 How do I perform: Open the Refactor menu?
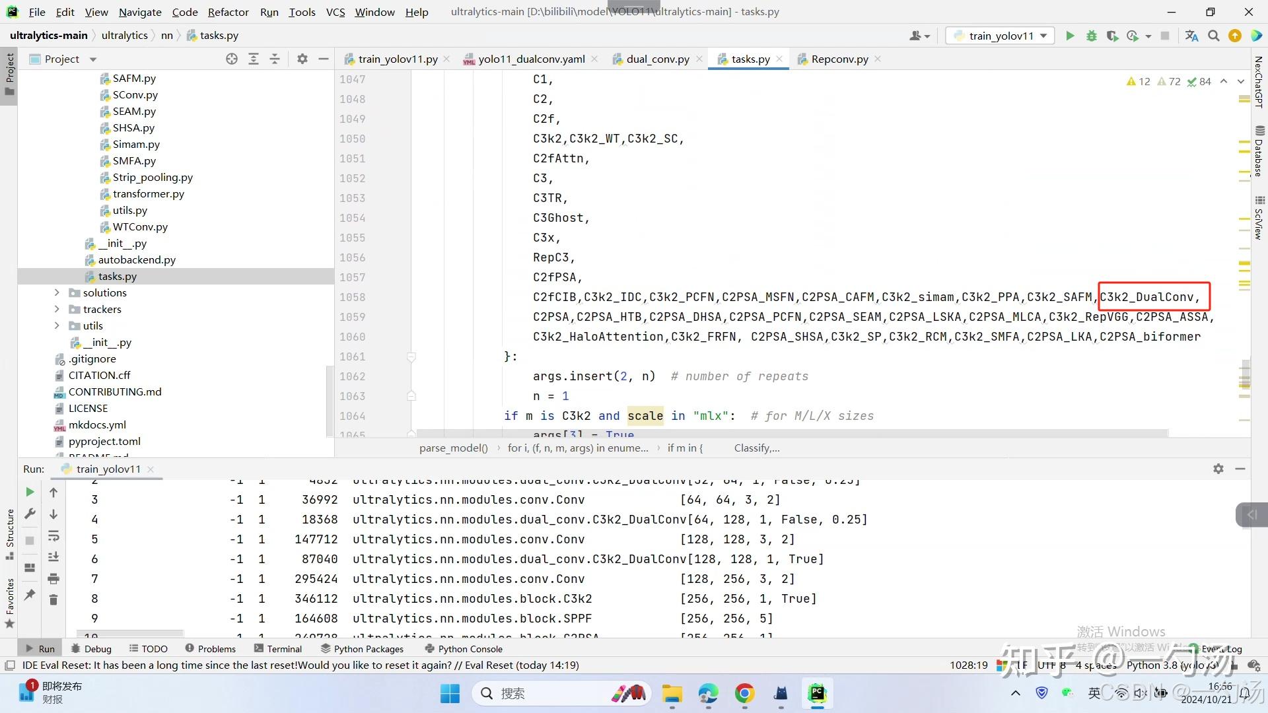(228, 12)
